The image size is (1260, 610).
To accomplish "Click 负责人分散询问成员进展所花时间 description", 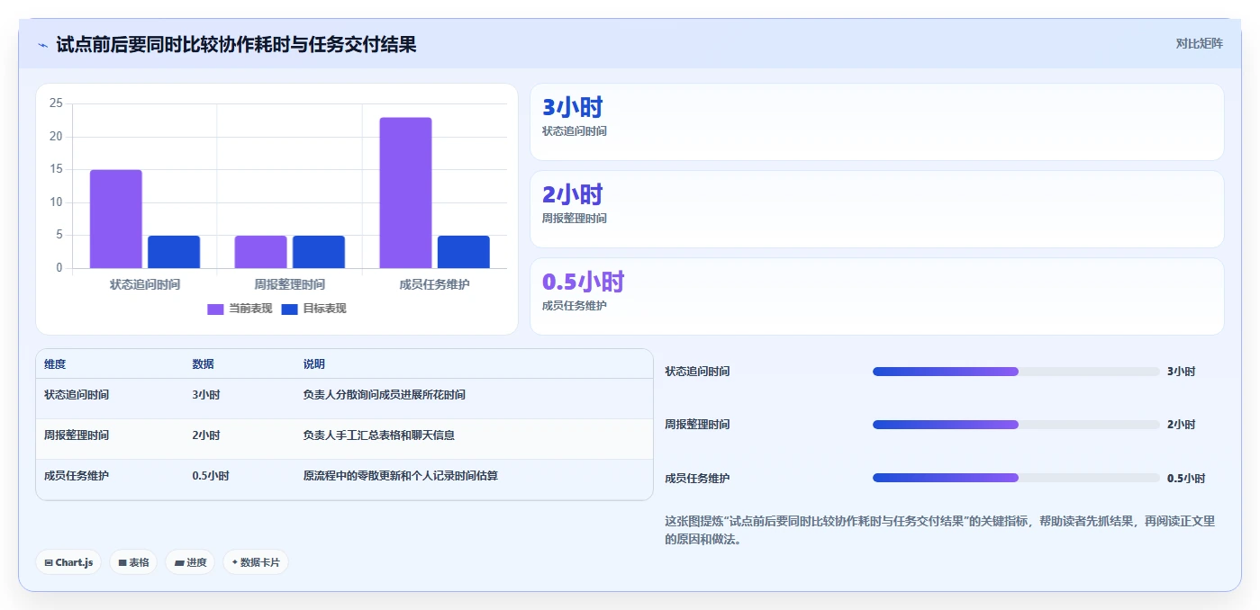I will click(385, 395).
